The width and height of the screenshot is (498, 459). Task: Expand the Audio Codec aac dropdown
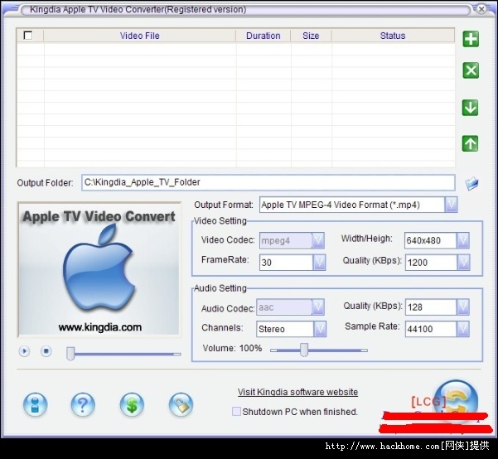[318, 307]
